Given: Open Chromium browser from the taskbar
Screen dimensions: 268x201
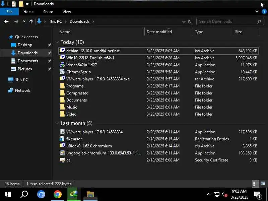Looking at the screenshot, I should (x=41, y=194).
